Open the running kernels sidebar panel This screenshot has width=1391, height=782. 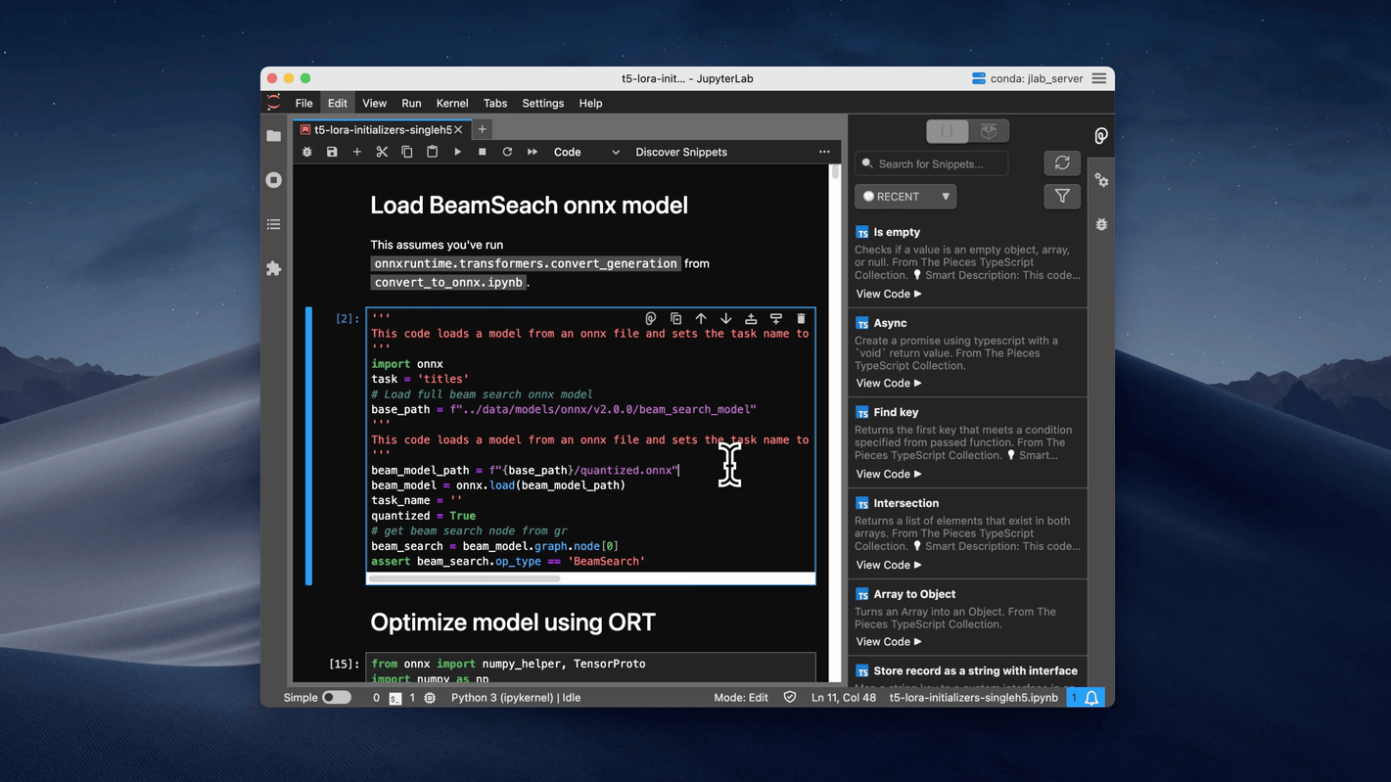(274, 180)
